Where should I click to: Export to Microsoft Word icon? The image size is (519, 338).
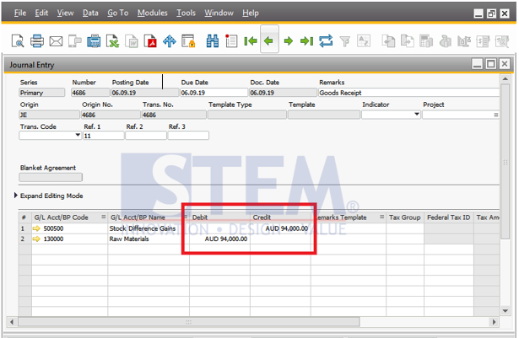pos(132,41)
